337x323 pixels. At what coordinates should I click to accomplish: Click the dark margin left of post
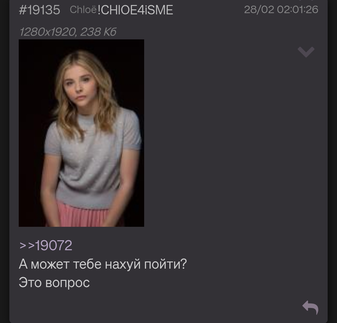pos(4,161)
